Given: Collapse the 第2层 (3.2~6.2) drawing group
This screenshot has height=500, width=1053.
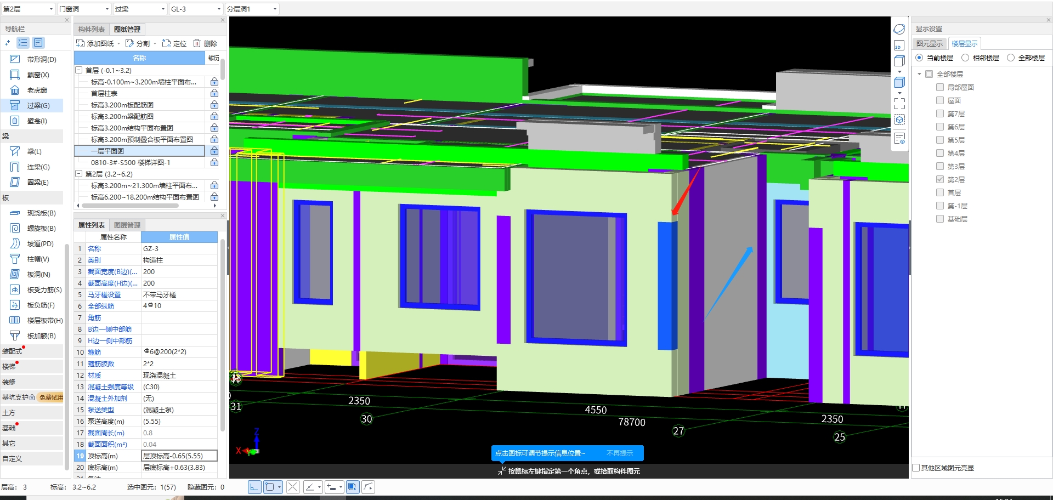Looking at the screenshot, I should tap(79, 174).
